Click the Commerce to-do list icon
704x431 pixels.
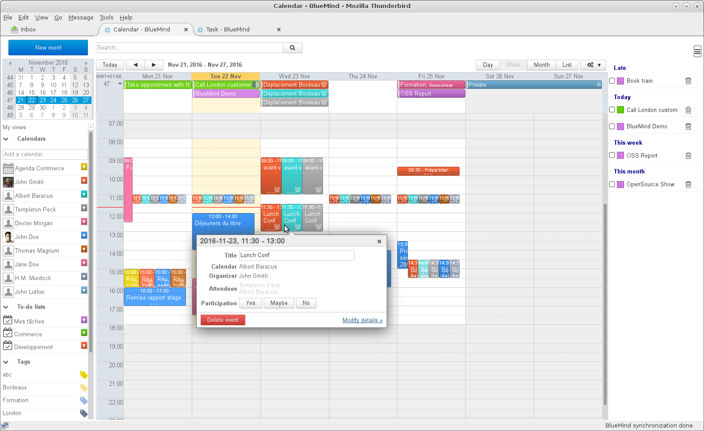click(x=8, y=333)
